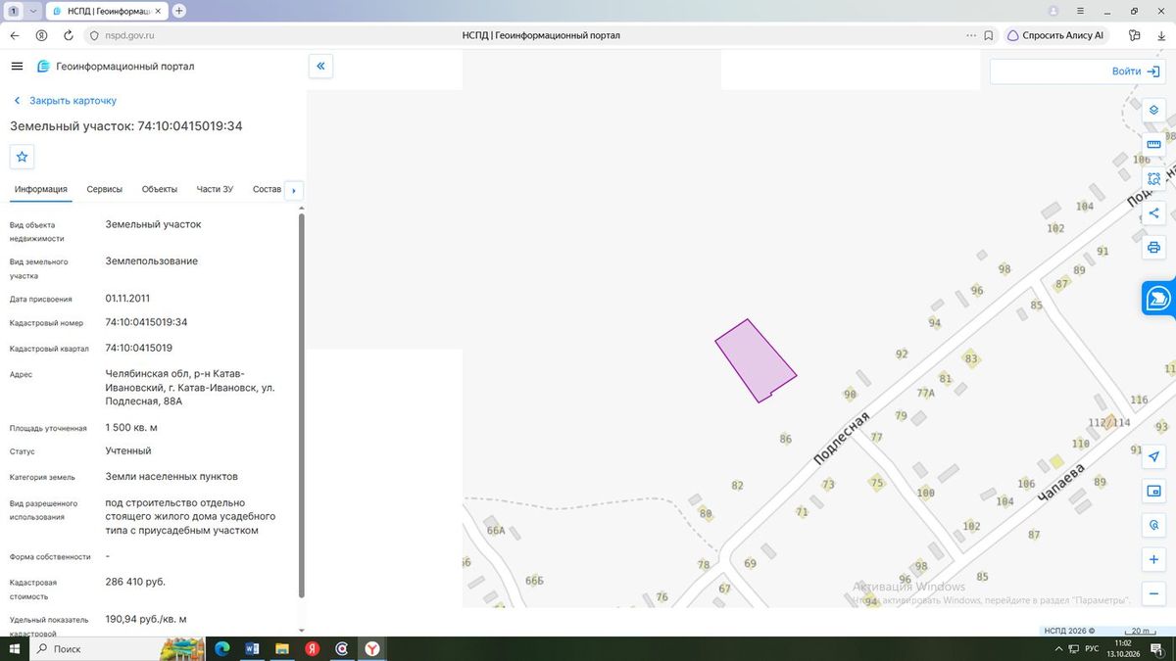Open Yandex home button in toolbar

coord(41,35)
